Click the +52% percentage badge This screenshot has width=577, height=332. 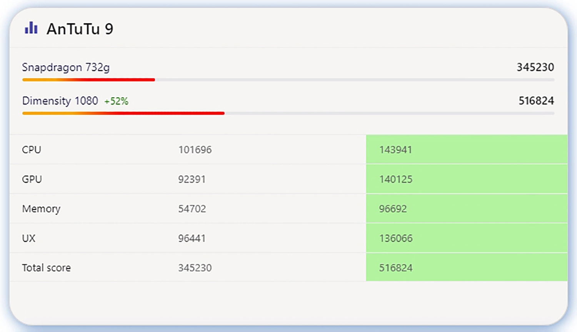click(x=116, y=101)
